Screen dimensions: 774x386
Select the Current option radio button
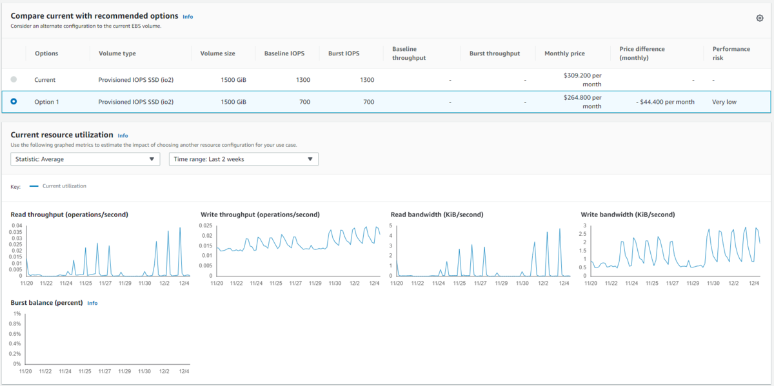14,79
